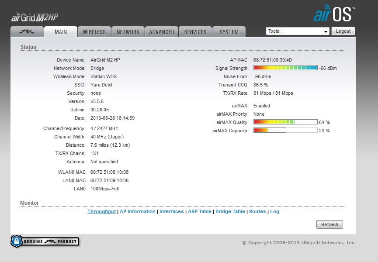Click the Network Mode Bridge value

97,68
